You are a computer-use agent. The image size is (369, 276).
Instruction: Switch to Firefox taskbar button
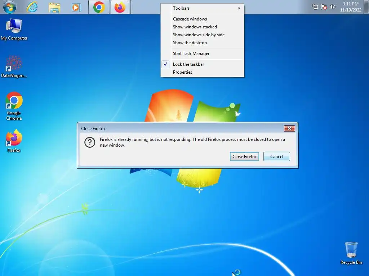120,7
